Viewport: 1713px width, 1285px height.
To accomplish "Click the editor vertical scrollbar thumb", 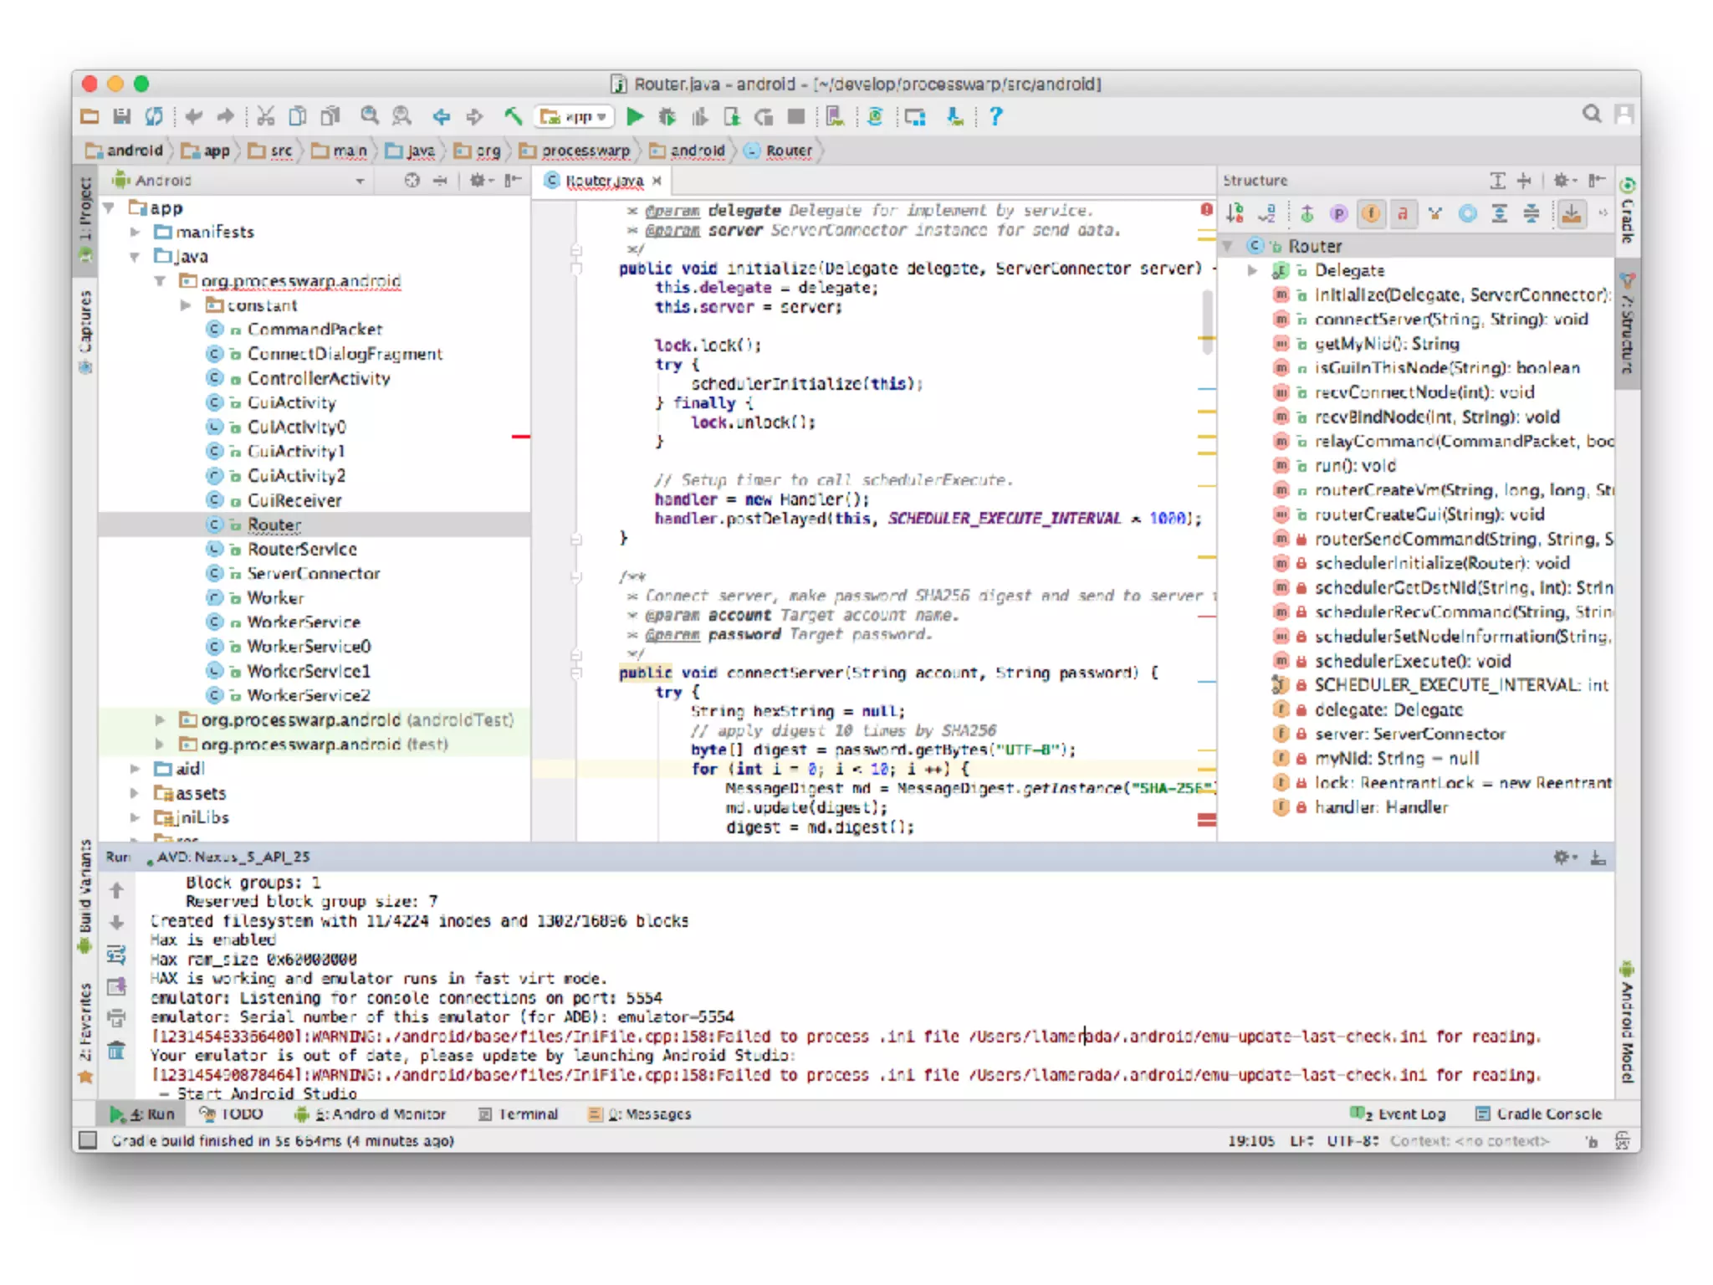I will (1207, 322).
